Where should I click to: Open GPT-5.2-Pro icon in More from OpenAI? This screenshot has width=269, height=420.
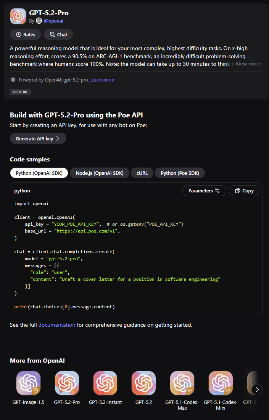(67, 383)
